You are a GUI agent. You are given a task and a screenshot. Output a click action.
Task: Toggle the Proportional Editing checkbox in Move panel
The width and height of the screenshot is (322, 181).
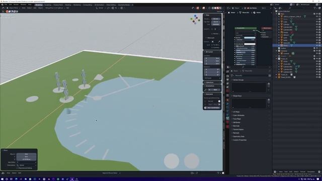coord(17,168)
